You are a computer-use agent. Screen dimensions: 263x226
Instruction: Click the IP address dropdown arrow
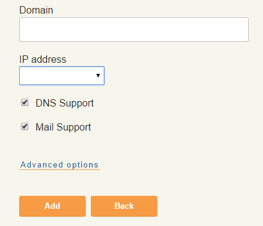[x=98, y=76]
